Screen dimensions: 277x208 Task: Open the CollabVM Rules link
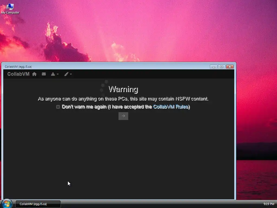[x=171, y=107]
